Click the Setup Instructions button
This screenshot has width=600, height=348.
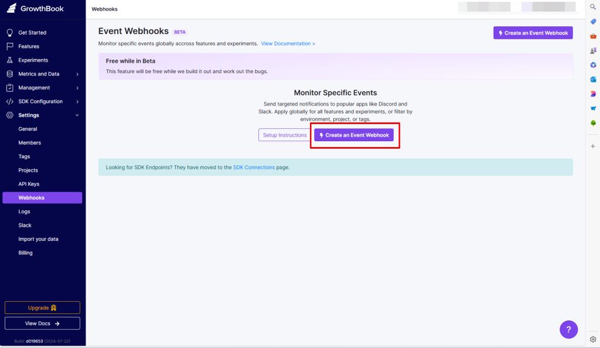click(285, 135)
